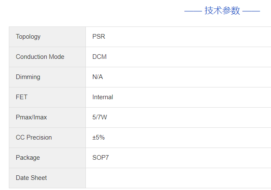The height and width of the screenshot is (190, 271).
Task: Click the dash line right of 技术参数
Action: click(251, 11)
